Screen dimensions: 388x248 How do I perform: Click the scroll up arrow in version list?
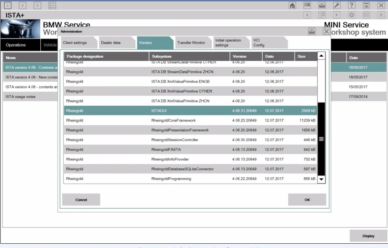[x=321, y=55]
